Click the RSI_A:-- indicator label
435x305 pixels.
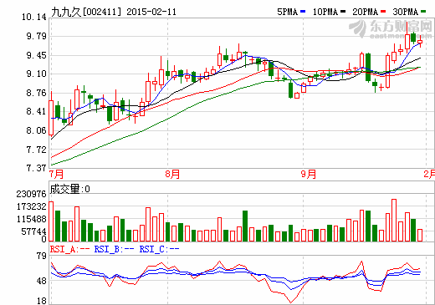[x=69, y=249]
